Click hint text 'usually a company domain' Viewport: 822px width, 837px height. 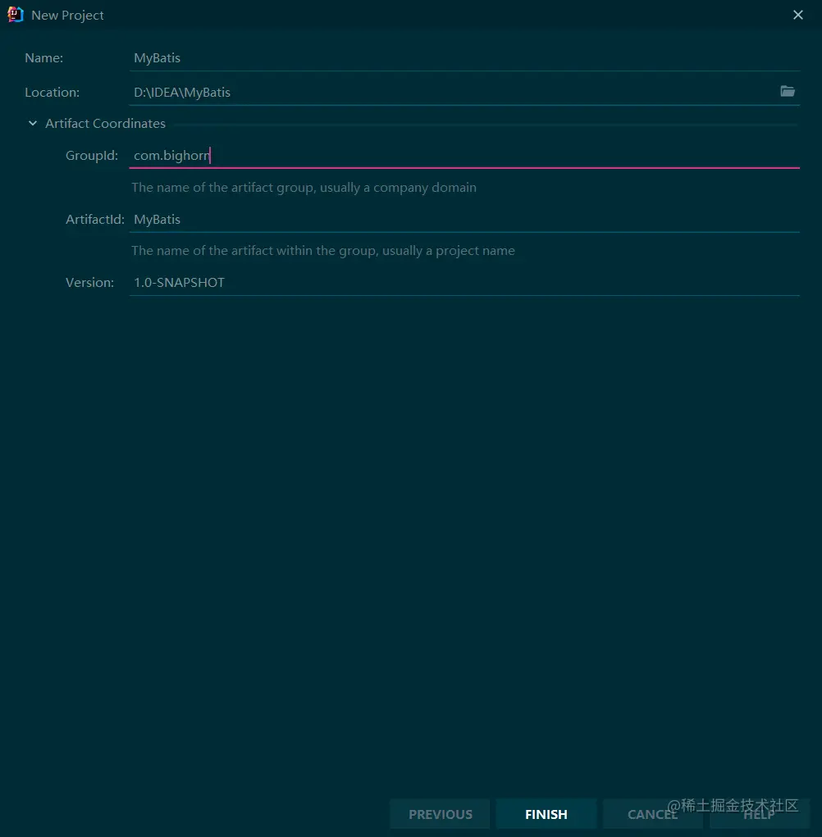tap(398, 188)
